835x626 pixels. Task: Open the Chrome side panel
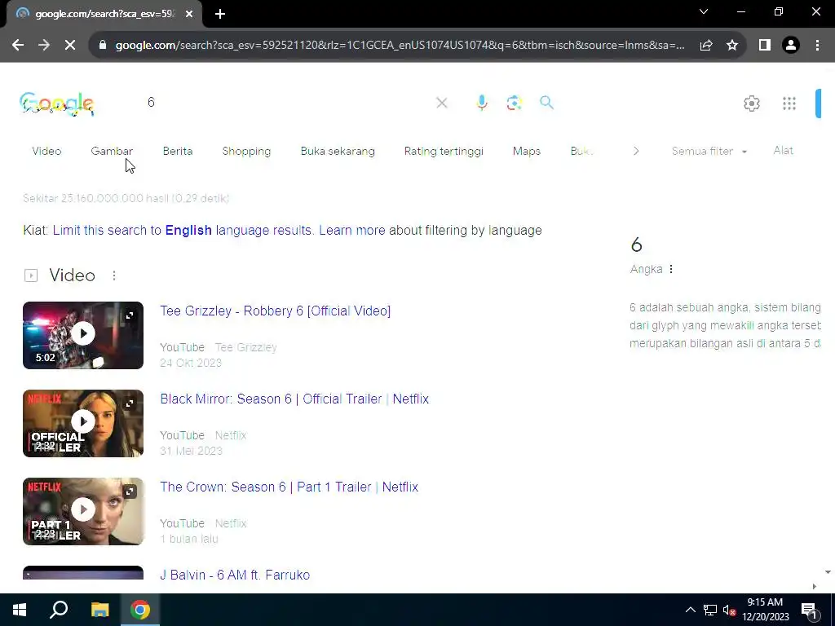[x=765, y=46]
